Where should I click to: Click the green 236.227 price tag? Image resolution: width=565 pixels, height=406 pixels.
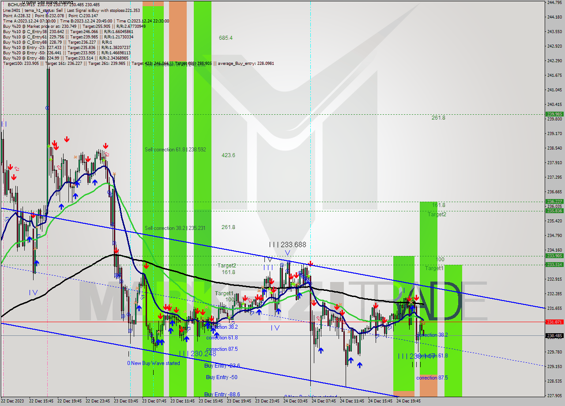tap(554, 201)
